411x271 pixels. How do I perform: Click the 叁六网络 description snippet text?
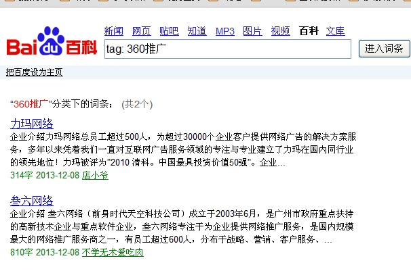[182, 226]
